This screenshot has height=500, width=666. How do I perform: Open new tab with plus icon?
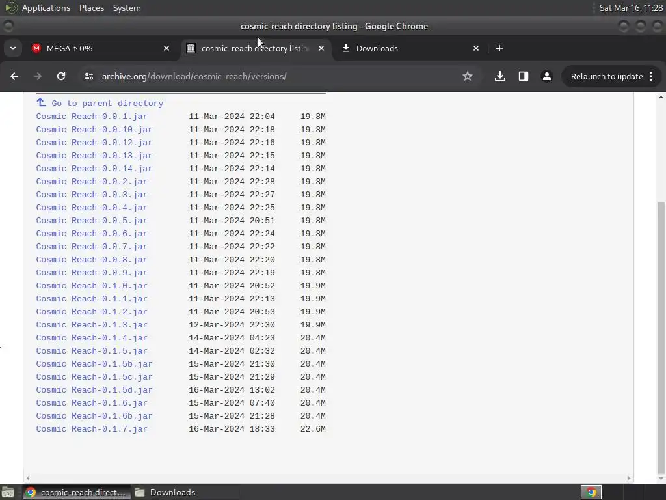[x=499, y=48]
